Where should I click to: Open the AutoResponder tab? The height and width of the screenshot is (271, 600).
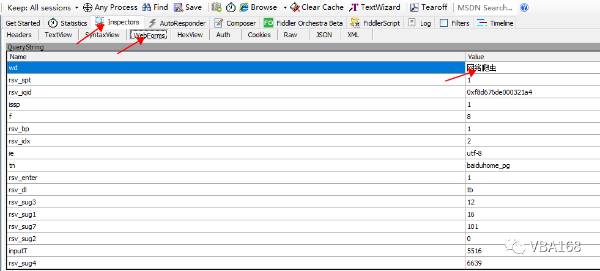177,23
